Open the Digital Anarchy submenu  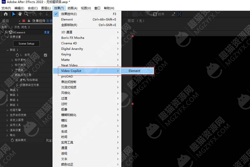coord(87,49)
